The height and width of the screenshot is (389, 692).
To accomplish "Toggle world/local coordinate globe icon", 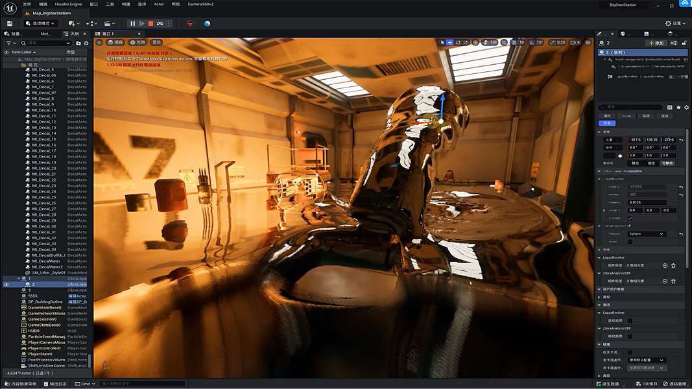I will [x=475, y=42].
